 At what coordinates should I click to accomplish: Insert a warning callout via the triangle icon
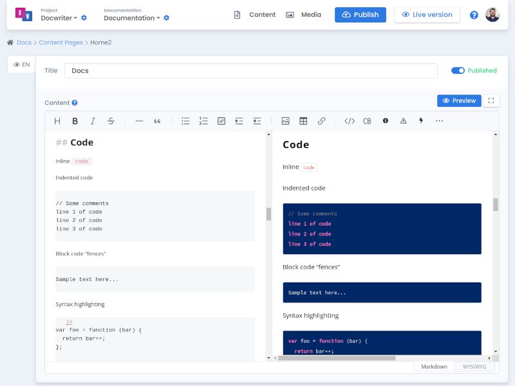(402, 121)
